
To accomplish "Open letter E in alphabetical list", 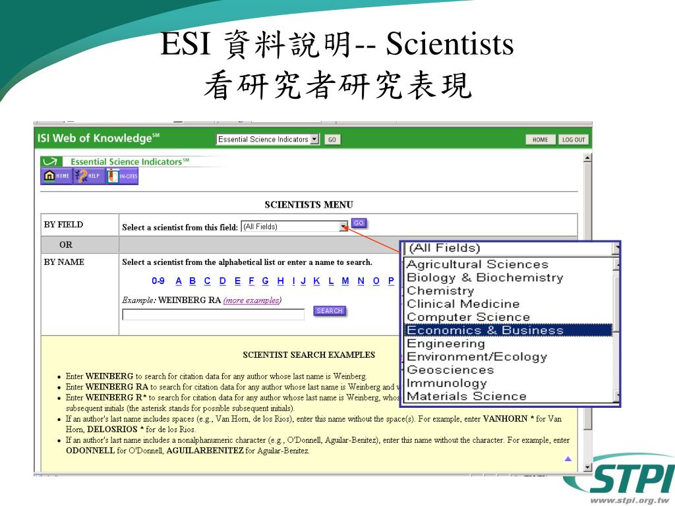I will 237,281.
